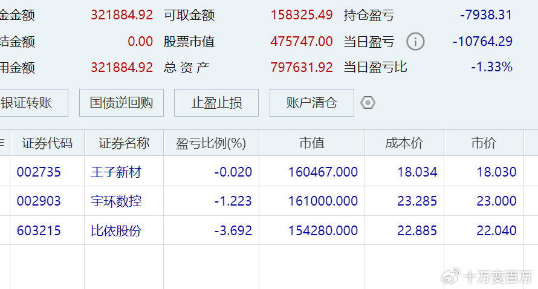Select stock code 002903
The height and width of the screenshot is (289, 538).
pos(39,201)
